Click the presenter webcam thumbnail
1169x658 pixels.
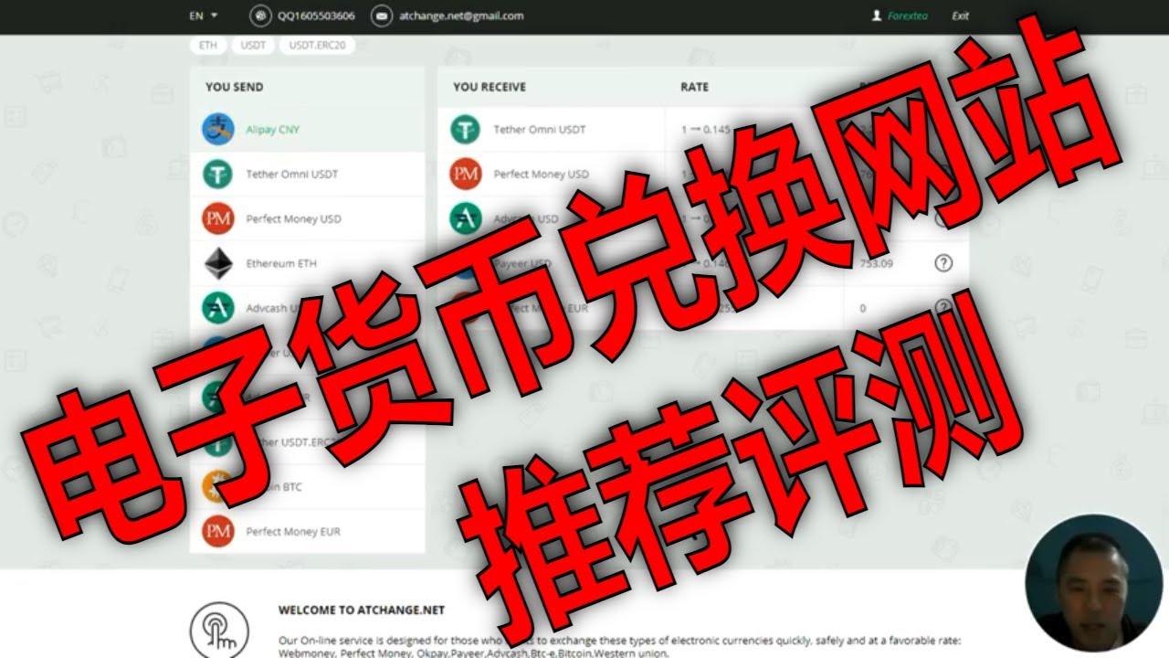(x=1092, y=582)
